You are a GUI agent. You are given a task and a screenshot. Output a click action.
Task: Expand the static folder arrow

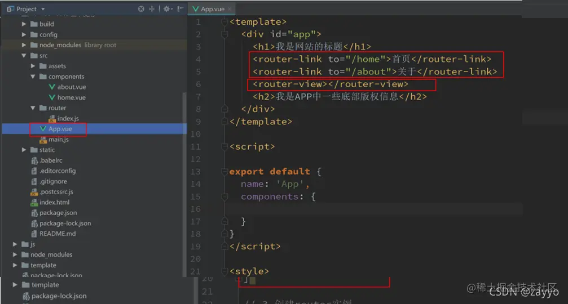(24, 150)
